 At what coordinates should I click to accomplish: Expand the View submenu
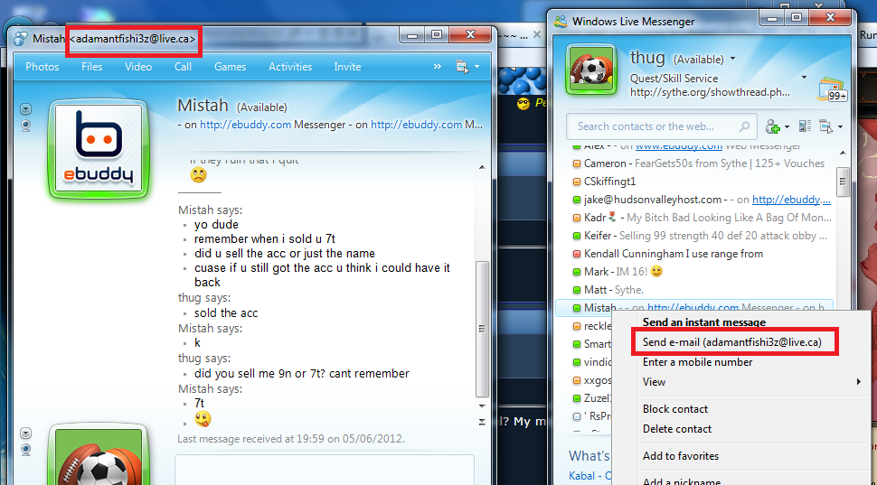751,382
